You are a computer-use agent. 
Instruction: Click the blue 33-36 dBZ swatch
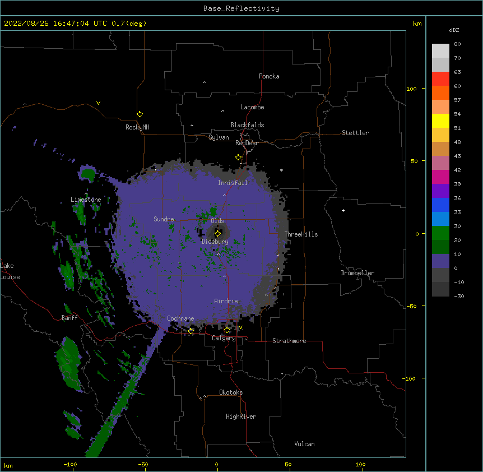coord(440,205)
